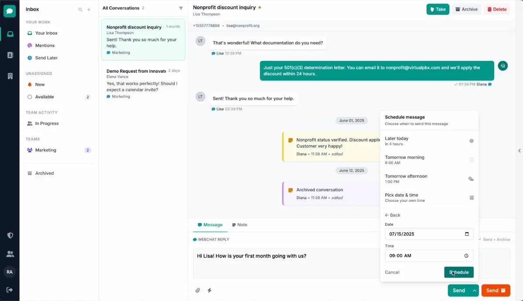Open the contacts icon in left rail

coord(10,55)
